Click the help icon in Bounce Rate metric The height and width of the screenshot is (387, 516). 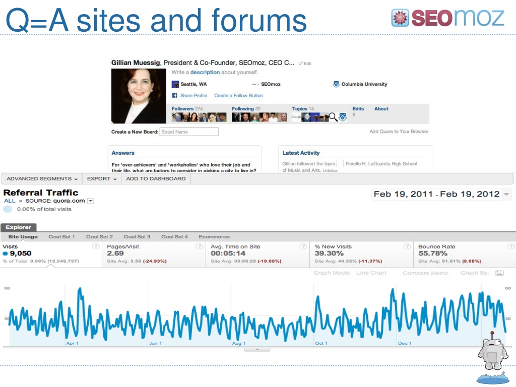click(510, 246)
